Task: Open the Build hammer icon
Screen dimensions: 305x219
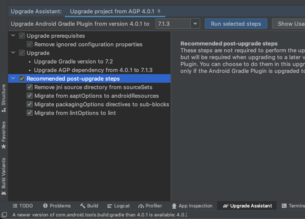Action: [82, 206]
